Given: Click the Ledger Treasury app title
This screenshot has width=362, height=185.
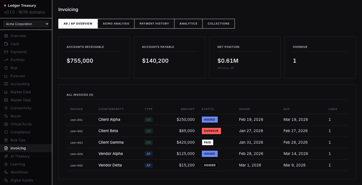Looking at the screenshot, I should tap(22, 6).
